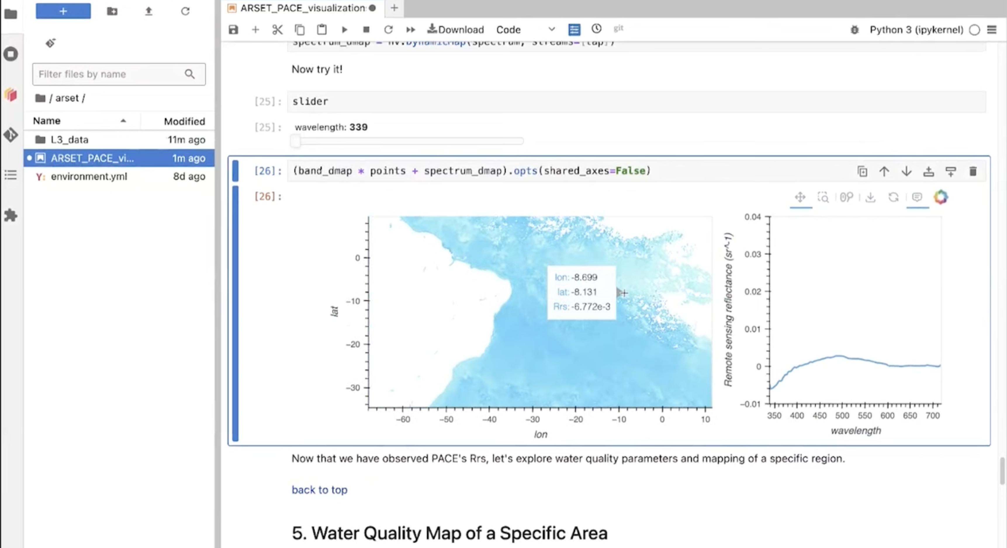Delete cell 26
The width and height of the screenshot is (1007, 548).
coord(973,171)
